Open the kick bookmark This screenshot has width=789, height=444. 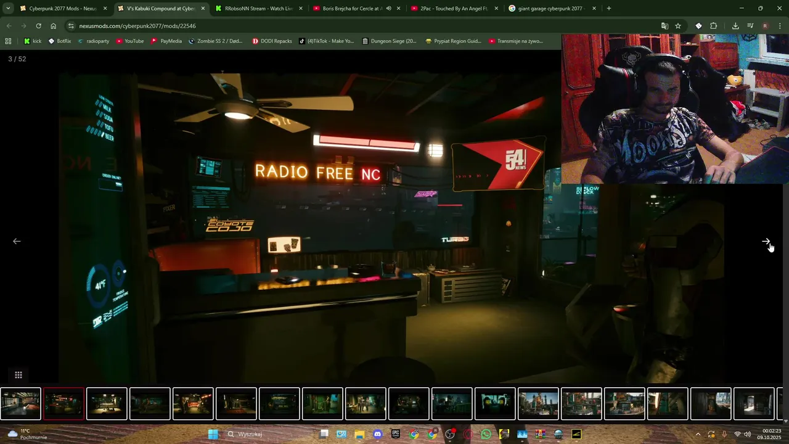point(33,41)
